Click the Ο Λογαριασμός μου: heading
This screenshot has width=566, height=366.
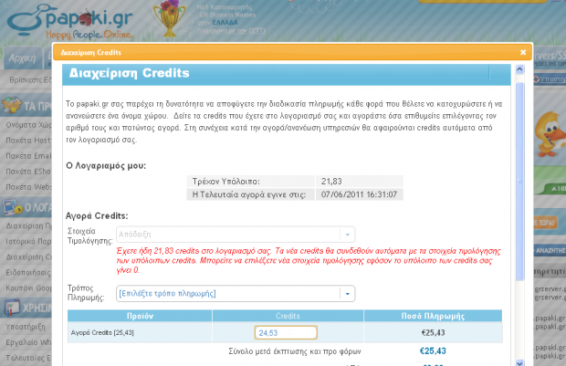106,166
